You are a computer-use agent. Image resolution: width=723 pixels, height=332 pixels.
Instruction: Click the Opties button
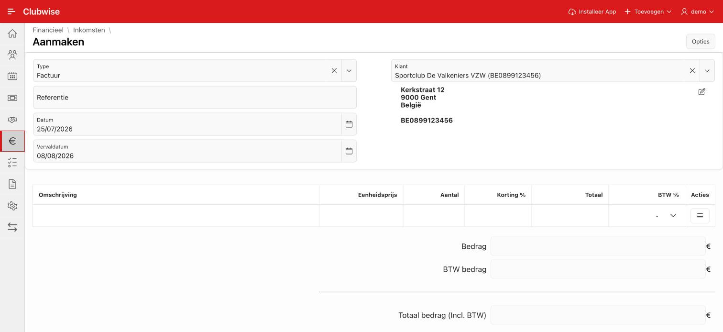(701, 42)
